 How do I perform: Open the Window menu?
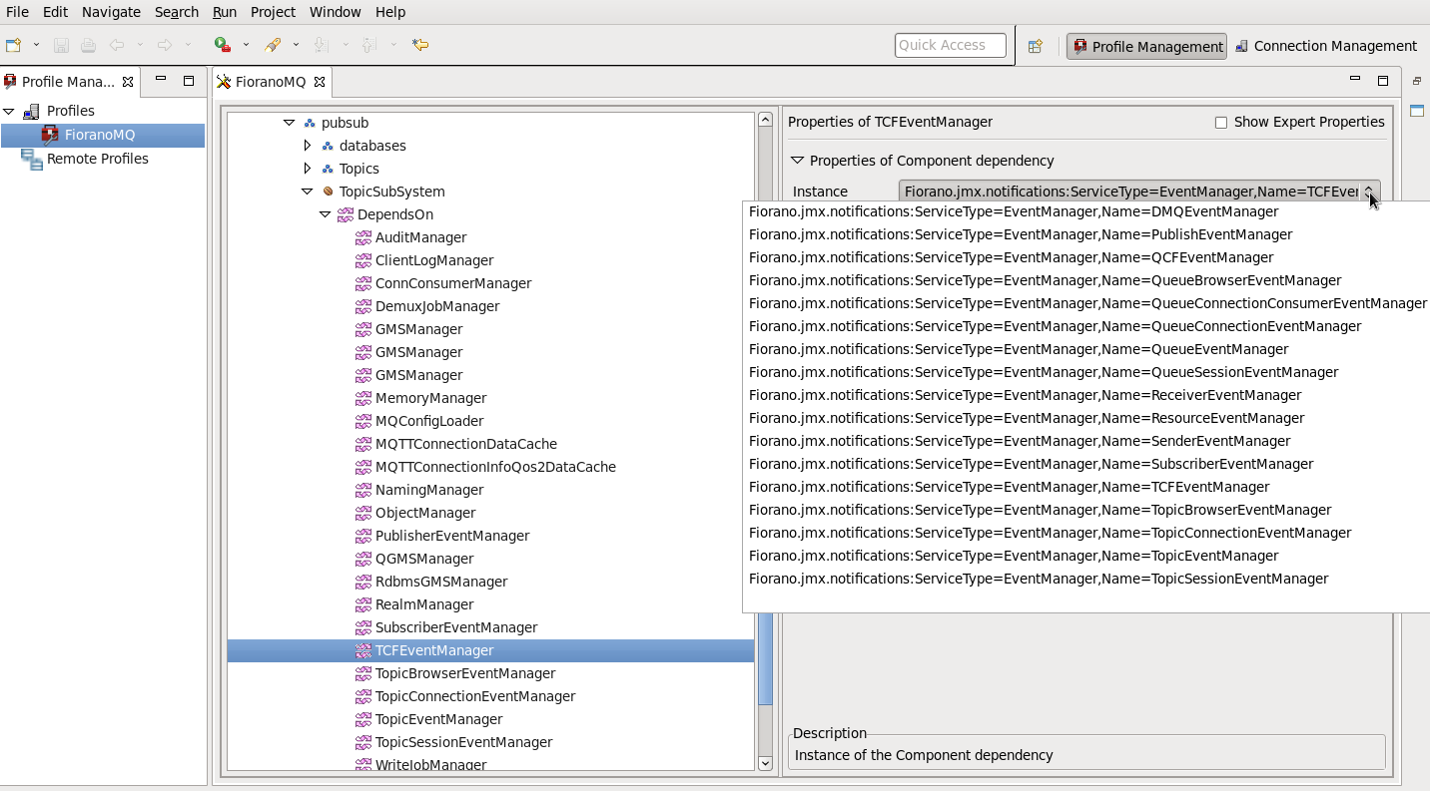point(335,12)
